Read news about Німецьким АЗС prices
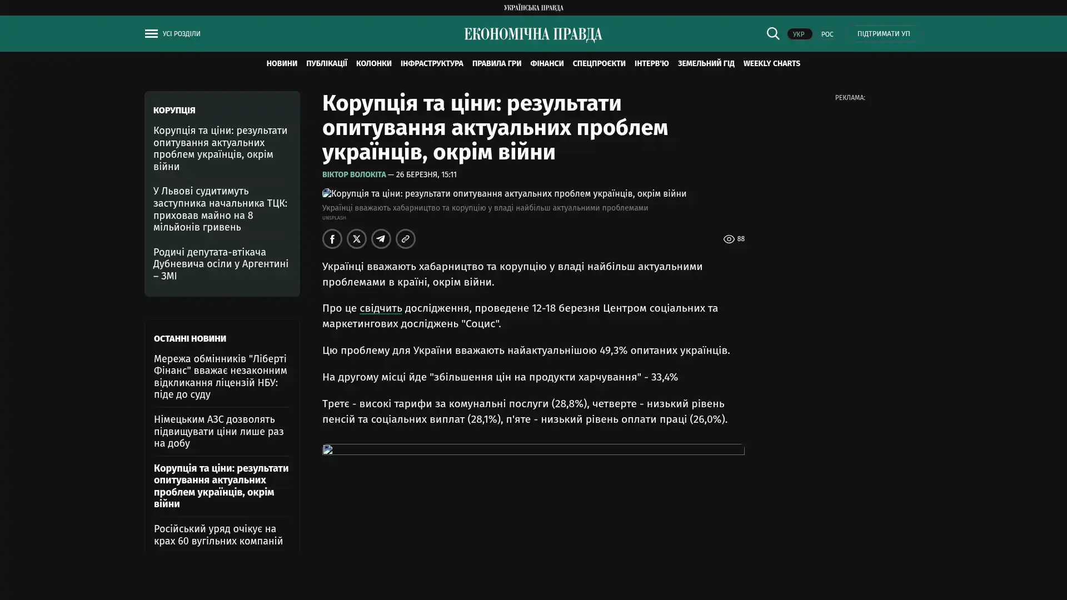 tap(218, 431)
